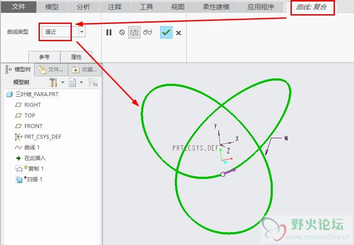Expand the show list dropdown arrow

(x=82, y=82)
